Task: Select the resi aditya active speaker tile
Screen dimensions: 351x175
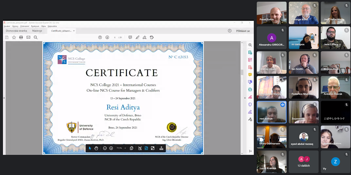Action: tap(271, 112)
